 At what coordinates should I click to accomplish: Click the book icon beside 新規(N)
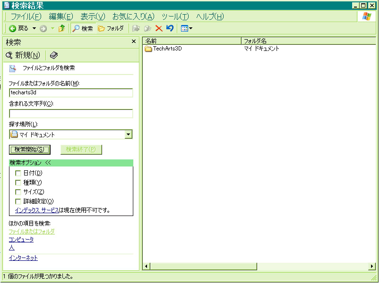[x=53, y=55]
